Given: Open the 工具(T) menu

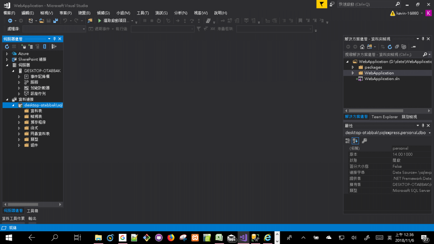Looking at the screenshot, I should (143, 13).
